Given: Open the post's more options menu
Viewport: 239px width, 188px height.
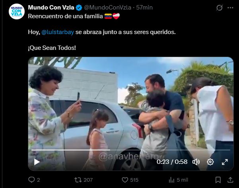Looking at the screenshot, I should pos(231,8).
